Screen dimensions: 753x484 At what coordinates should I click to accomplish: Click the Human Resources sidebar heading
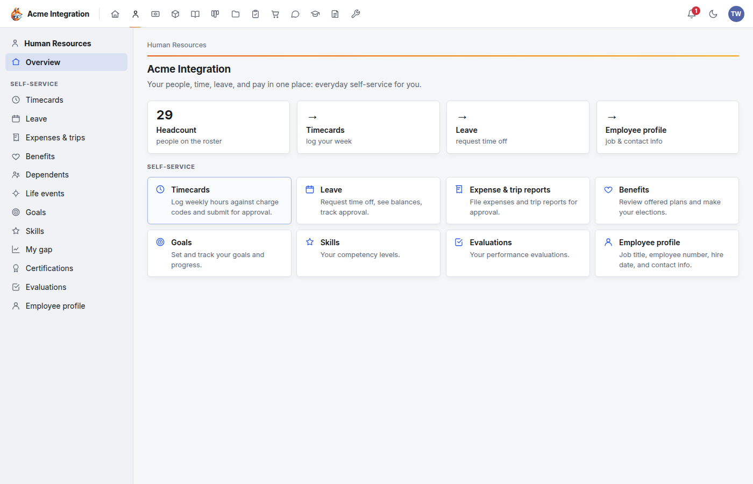pos(58,44)
